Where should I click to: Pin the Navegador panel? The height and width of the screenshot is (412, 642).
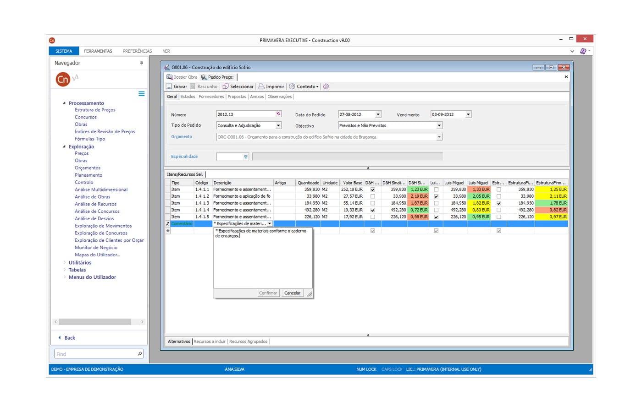(x=141, y=63)
